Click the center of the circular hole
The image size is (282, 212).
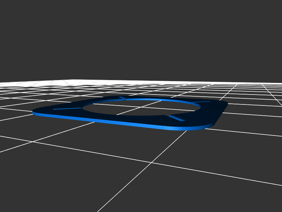tap(141, 107)
